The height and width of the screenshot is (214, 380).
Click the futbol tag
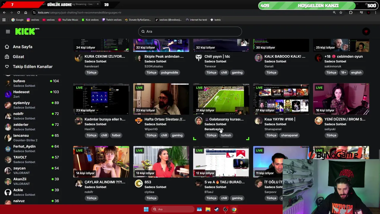tap(116, 135)
